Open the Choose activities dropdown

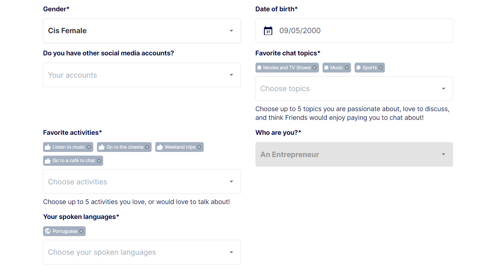[x=142, y=182]
